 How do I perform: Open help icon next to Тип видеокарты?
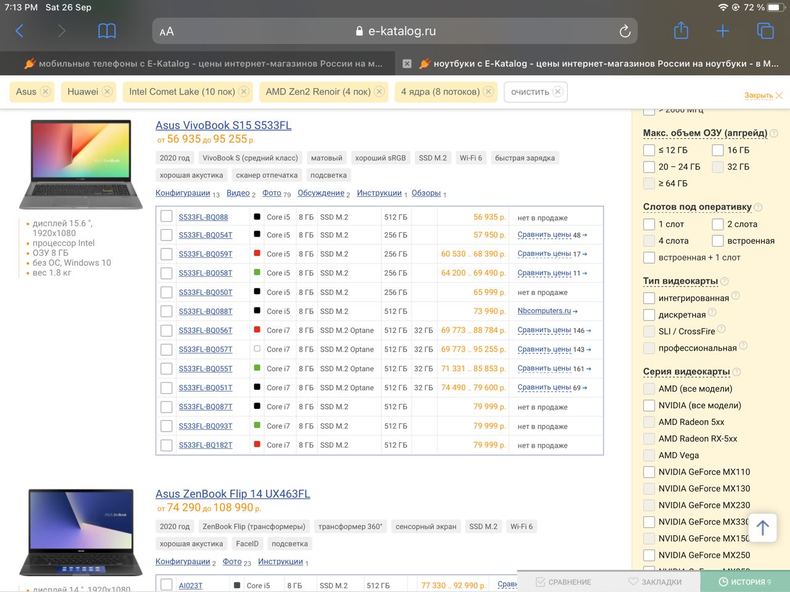tap(725, 281)
